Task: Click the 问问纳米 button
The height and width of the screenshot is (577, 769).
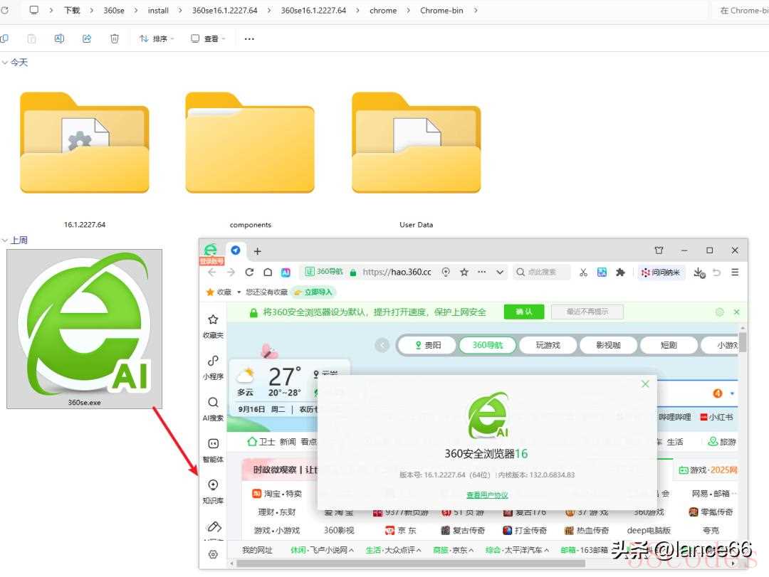Action: 661,272
